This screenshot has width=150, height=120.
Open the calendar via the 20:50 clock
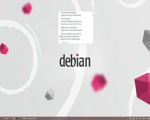[144, 118]
